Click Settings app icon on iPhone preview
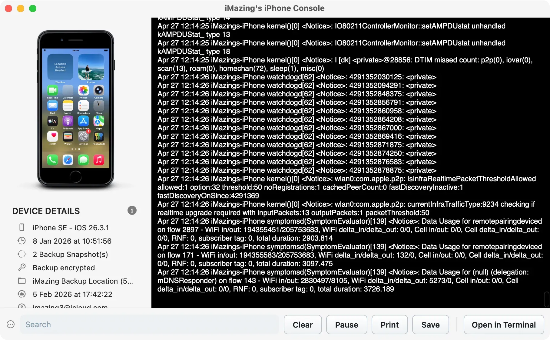Image resolution: width=550 pixels, height=340 pixels. [83, 137]
